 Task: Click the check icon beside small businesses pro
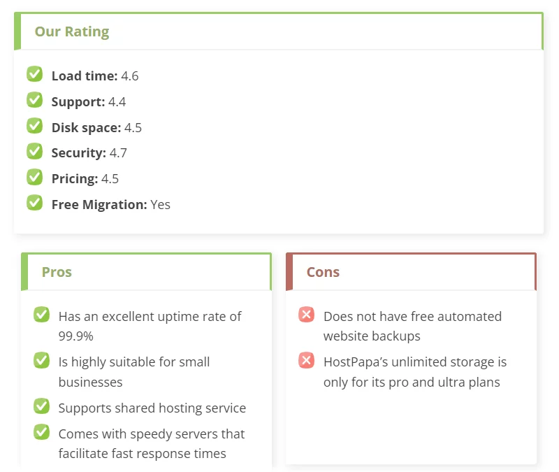[x=42, y=360]
